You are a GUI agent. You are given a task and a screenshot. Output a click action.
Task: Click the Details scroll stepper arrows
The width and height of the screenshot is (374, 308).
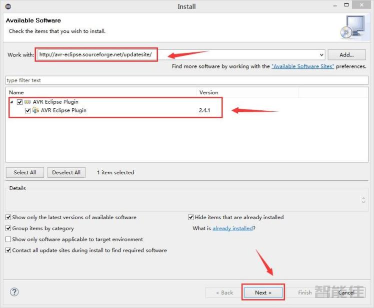[364, 200]
